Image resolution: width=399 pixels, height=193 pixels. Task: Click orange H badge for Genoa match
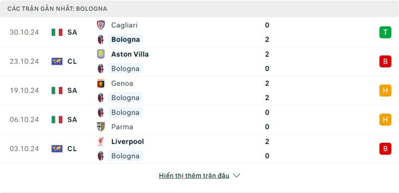[385, 91]
